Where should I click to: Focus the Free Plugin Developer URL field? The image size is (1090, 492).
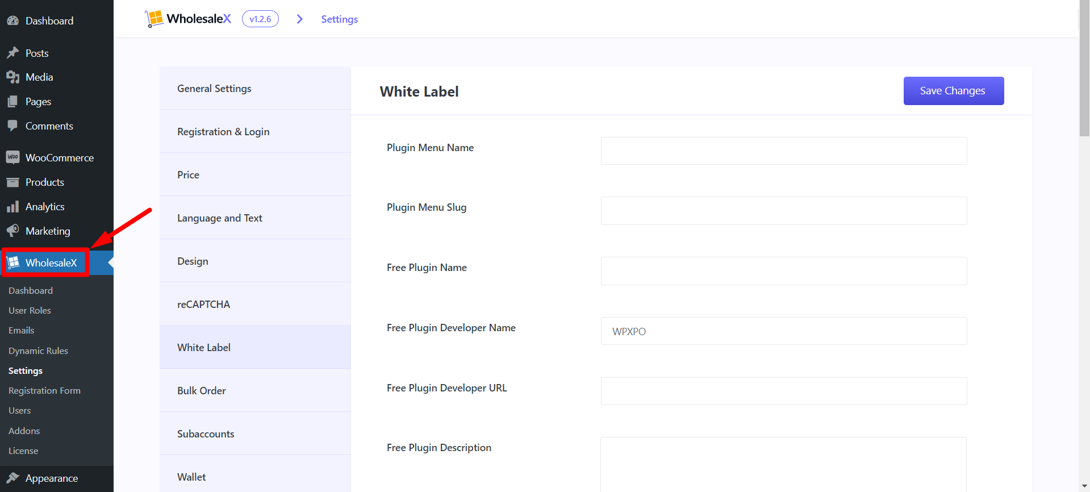[x=784, y=391]
